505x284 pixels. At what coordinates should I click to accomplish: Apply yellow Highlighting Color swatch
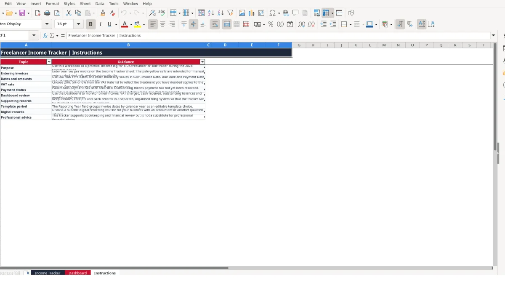(137, 24)
